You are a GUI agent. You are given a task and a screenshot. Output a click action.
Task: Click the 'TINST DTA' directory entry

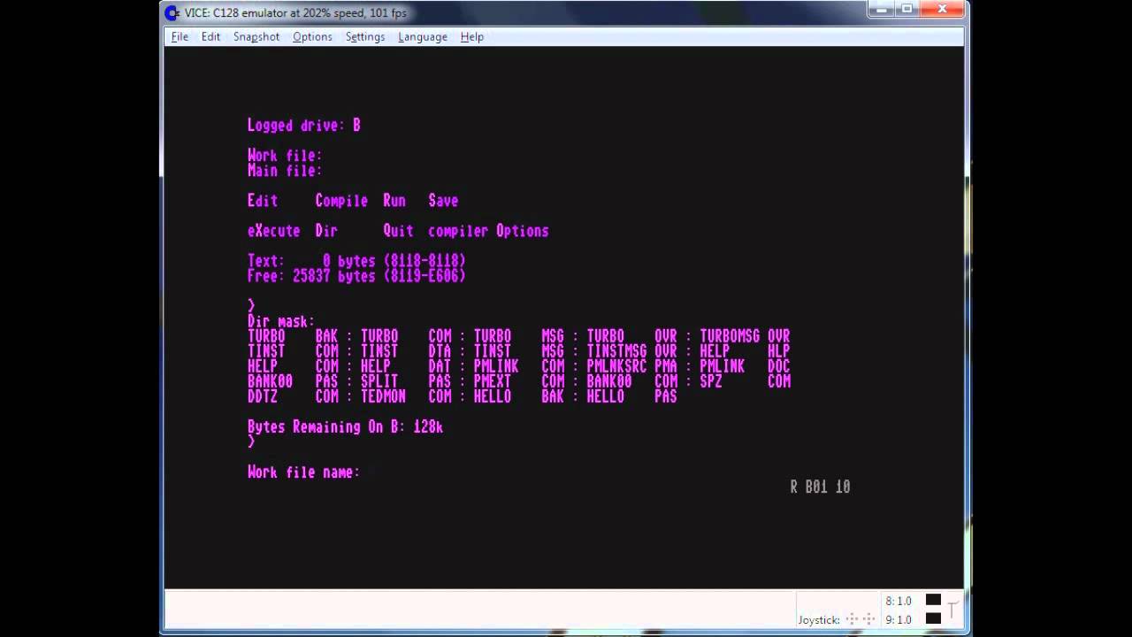point(406,351)
